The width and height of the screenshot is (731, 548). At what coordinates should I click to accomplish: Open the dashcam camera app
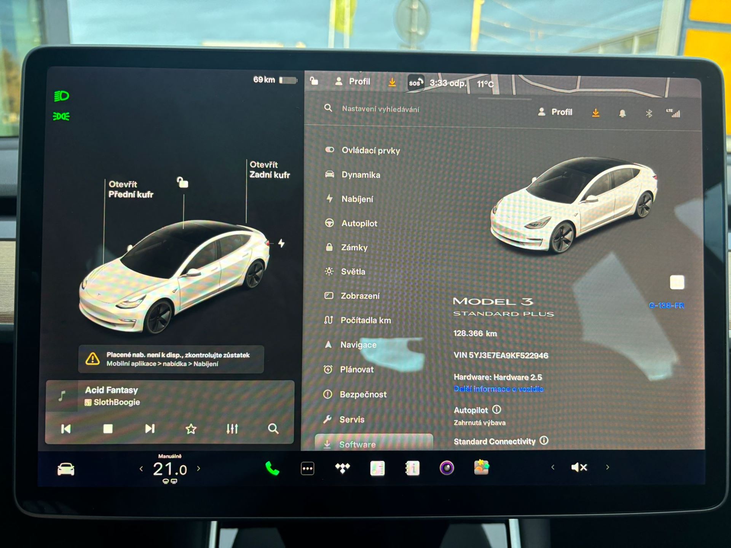[x=447, y=468]
